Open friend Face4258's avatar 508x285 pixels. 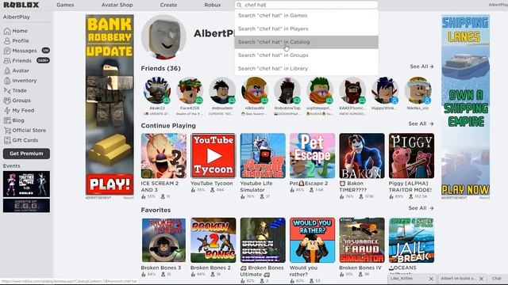(x=190, y=90)
